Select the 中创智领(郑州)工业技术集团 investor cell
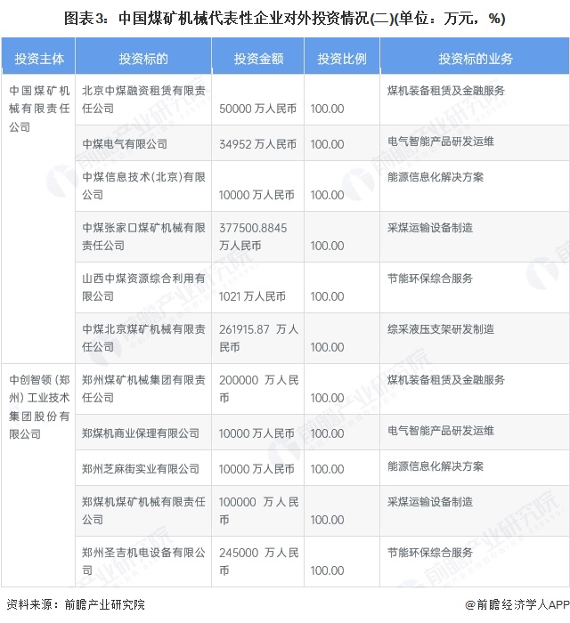Image resolution: width=570 pixels, height=623 pixels. pos(39,406)
